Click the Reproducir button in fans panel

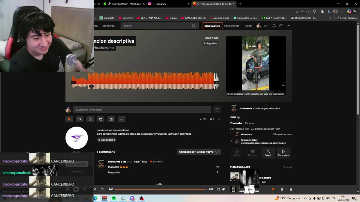[283, 153]
